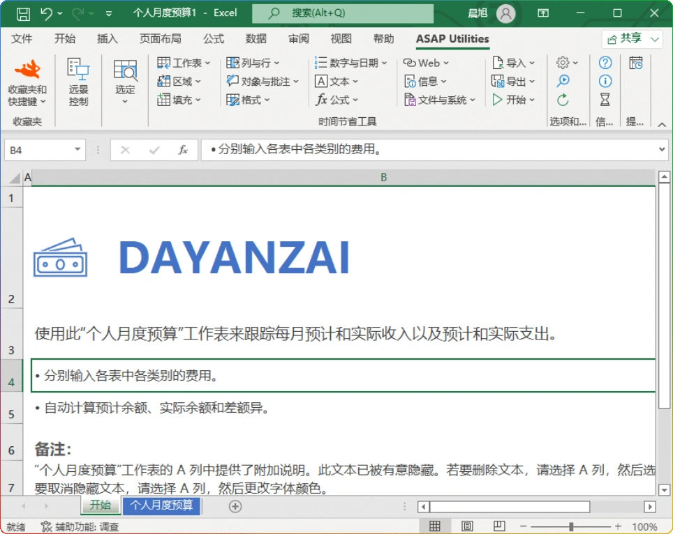Switch to the 数据 ribbon tab
The height and width of the screenshot is (534, 673).
click(x=256, y=39)
